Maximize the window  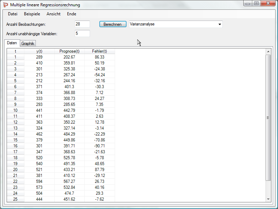tap(256, 3)
